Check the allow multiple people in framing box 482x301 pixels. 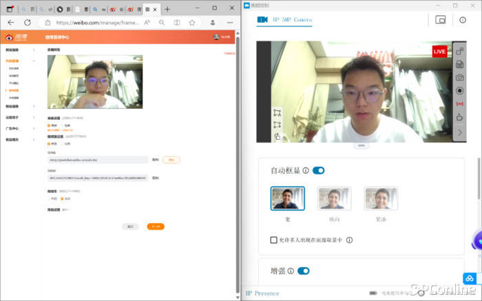273,240
